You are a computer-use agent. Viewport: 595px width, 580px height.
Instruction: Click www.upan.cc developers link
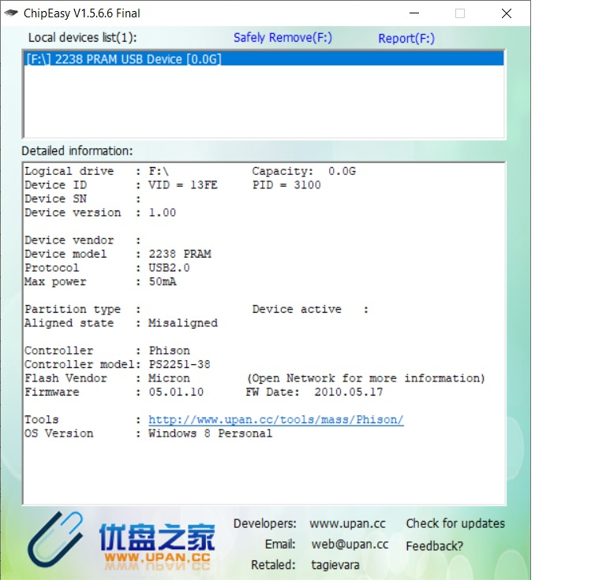click(347, 523)
